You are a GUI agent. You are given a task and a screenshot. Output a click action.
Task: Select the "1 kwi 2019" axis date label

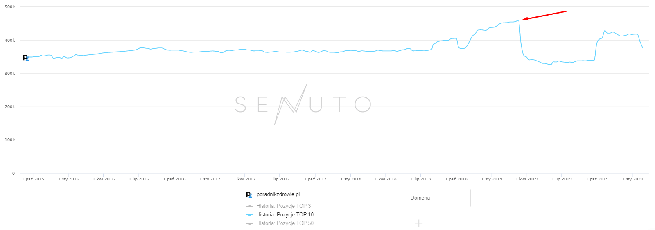coord(526,179)
